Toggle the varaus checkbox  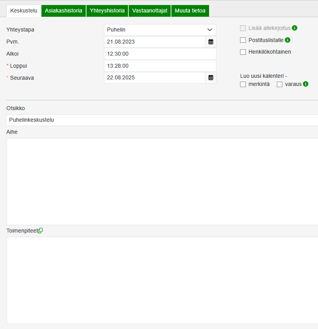(x=280, y=84)
